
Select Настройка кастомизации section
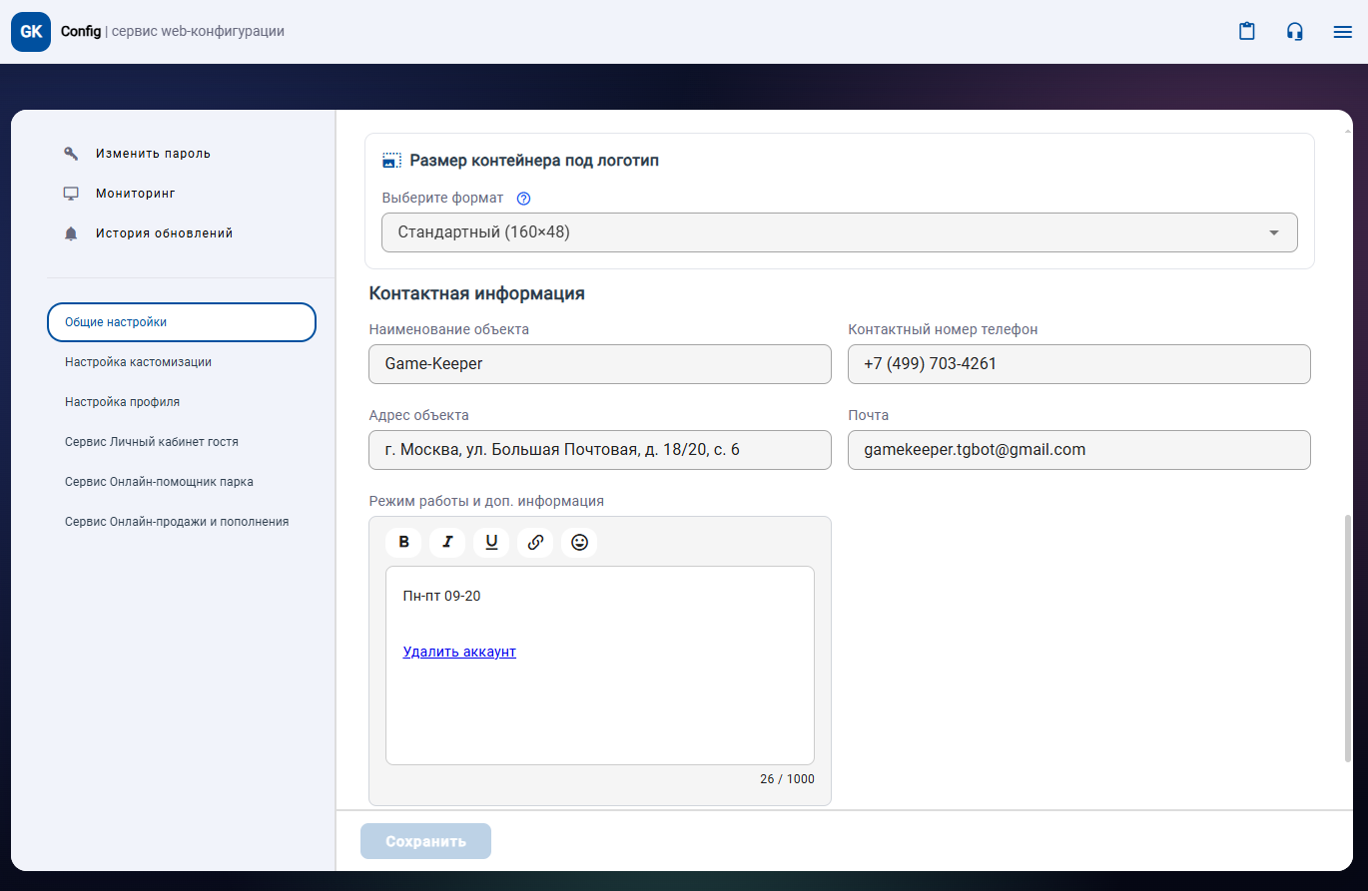coord(138,362)
